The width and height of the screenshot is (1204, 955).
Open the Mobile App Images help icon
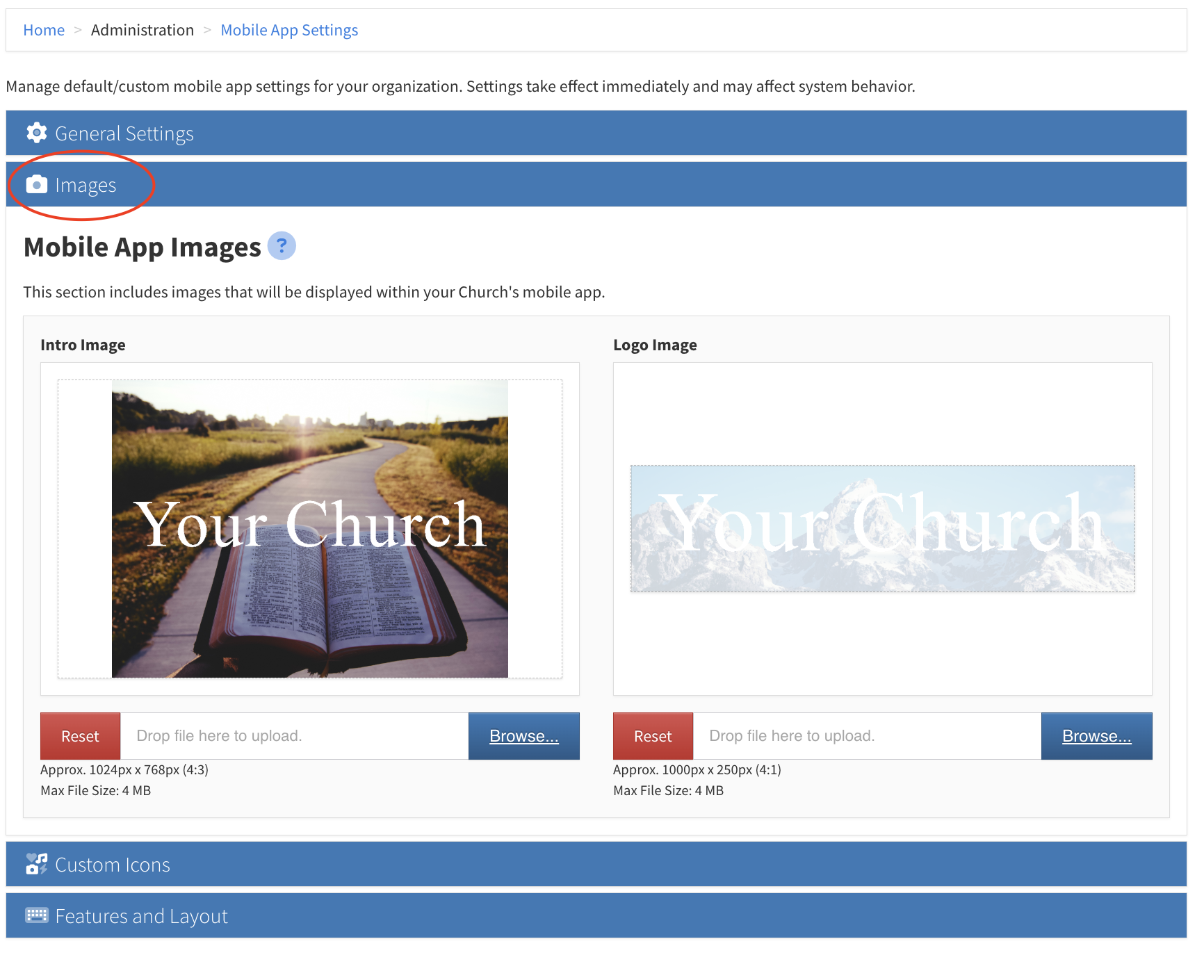pyautogui.click(x=282, y=245)
